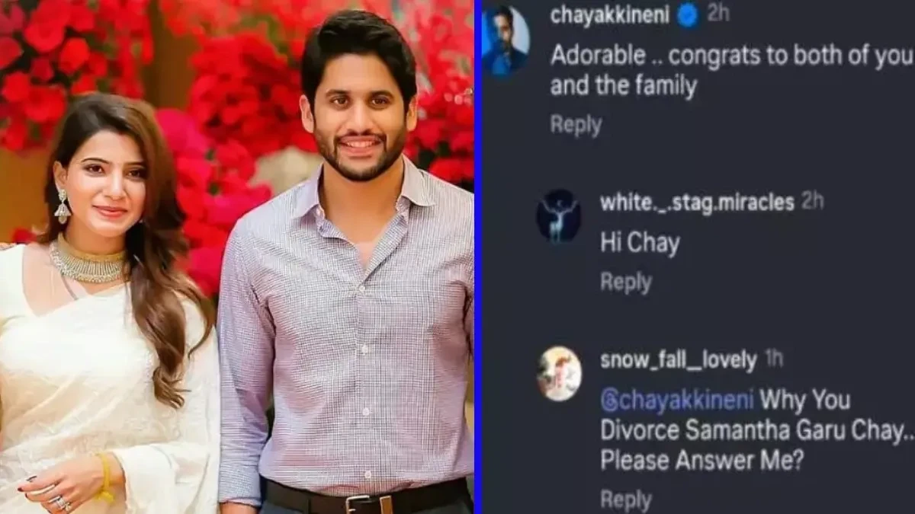Viewport: 915px width, 514px height.
Task: Reply to the 'Adorable .. congrats' comment
Action: (x=576, y=125)
